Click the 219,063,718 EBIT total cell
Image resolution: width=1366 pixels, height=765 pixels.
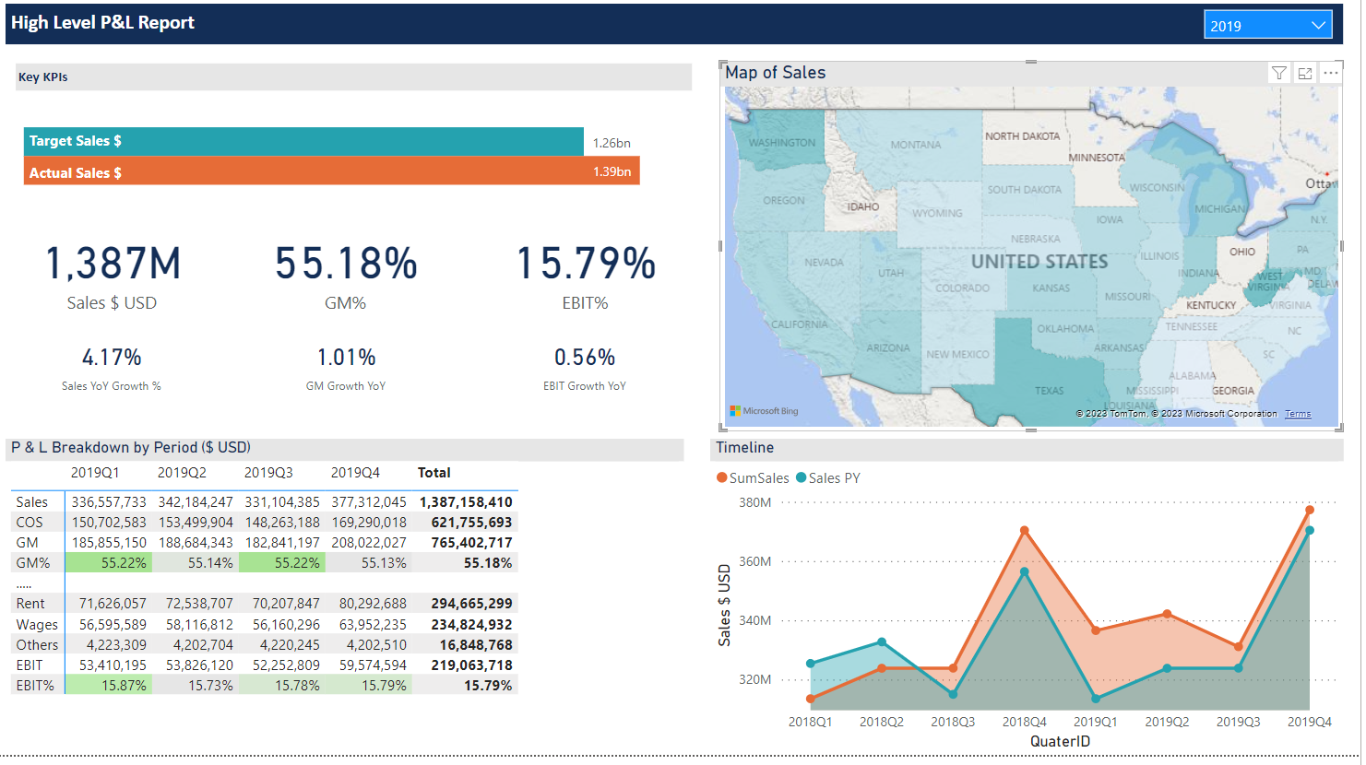click(471, 665)
